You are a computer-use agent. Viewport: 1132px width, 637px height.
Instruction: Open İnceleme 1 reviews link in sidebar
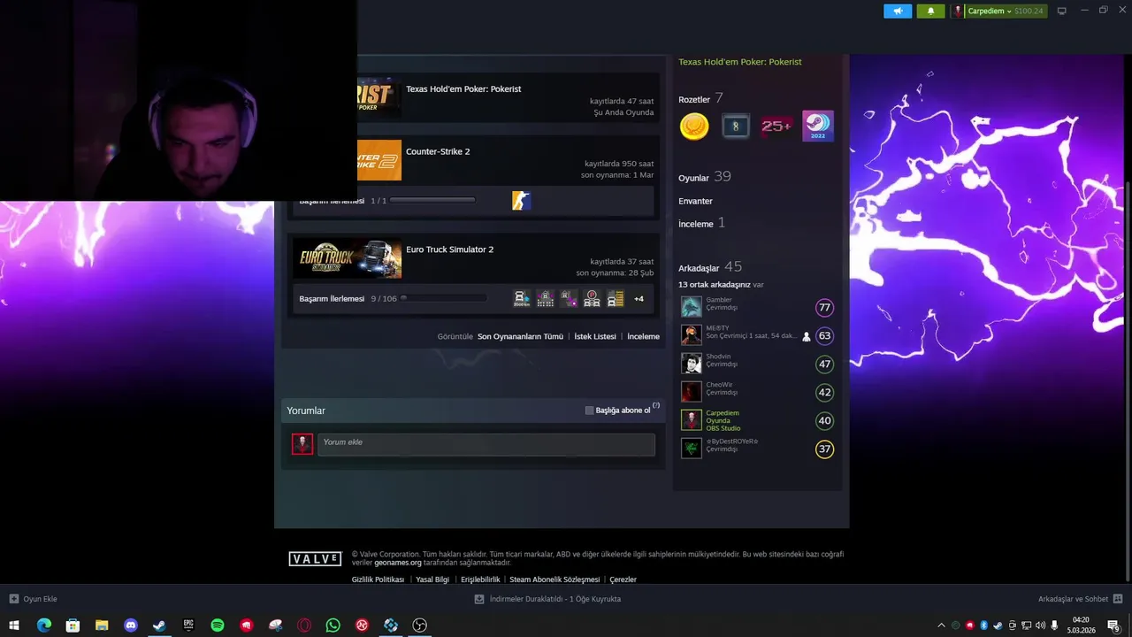pyautogui.click(x=701, y=223)
